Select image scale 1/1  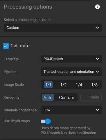pyautogui.click(x=48, y=85)
